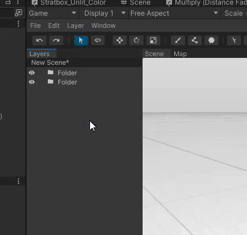Screen dimensions: 247x235
Task: Select the bottom Folder layer name
Action: point(68,82)
